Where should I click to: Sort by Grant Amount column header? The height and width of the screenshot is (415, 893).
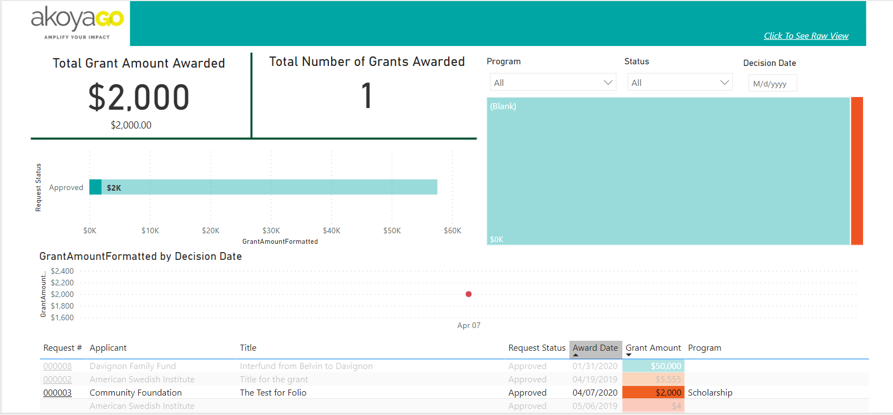(x=653, y=348)
